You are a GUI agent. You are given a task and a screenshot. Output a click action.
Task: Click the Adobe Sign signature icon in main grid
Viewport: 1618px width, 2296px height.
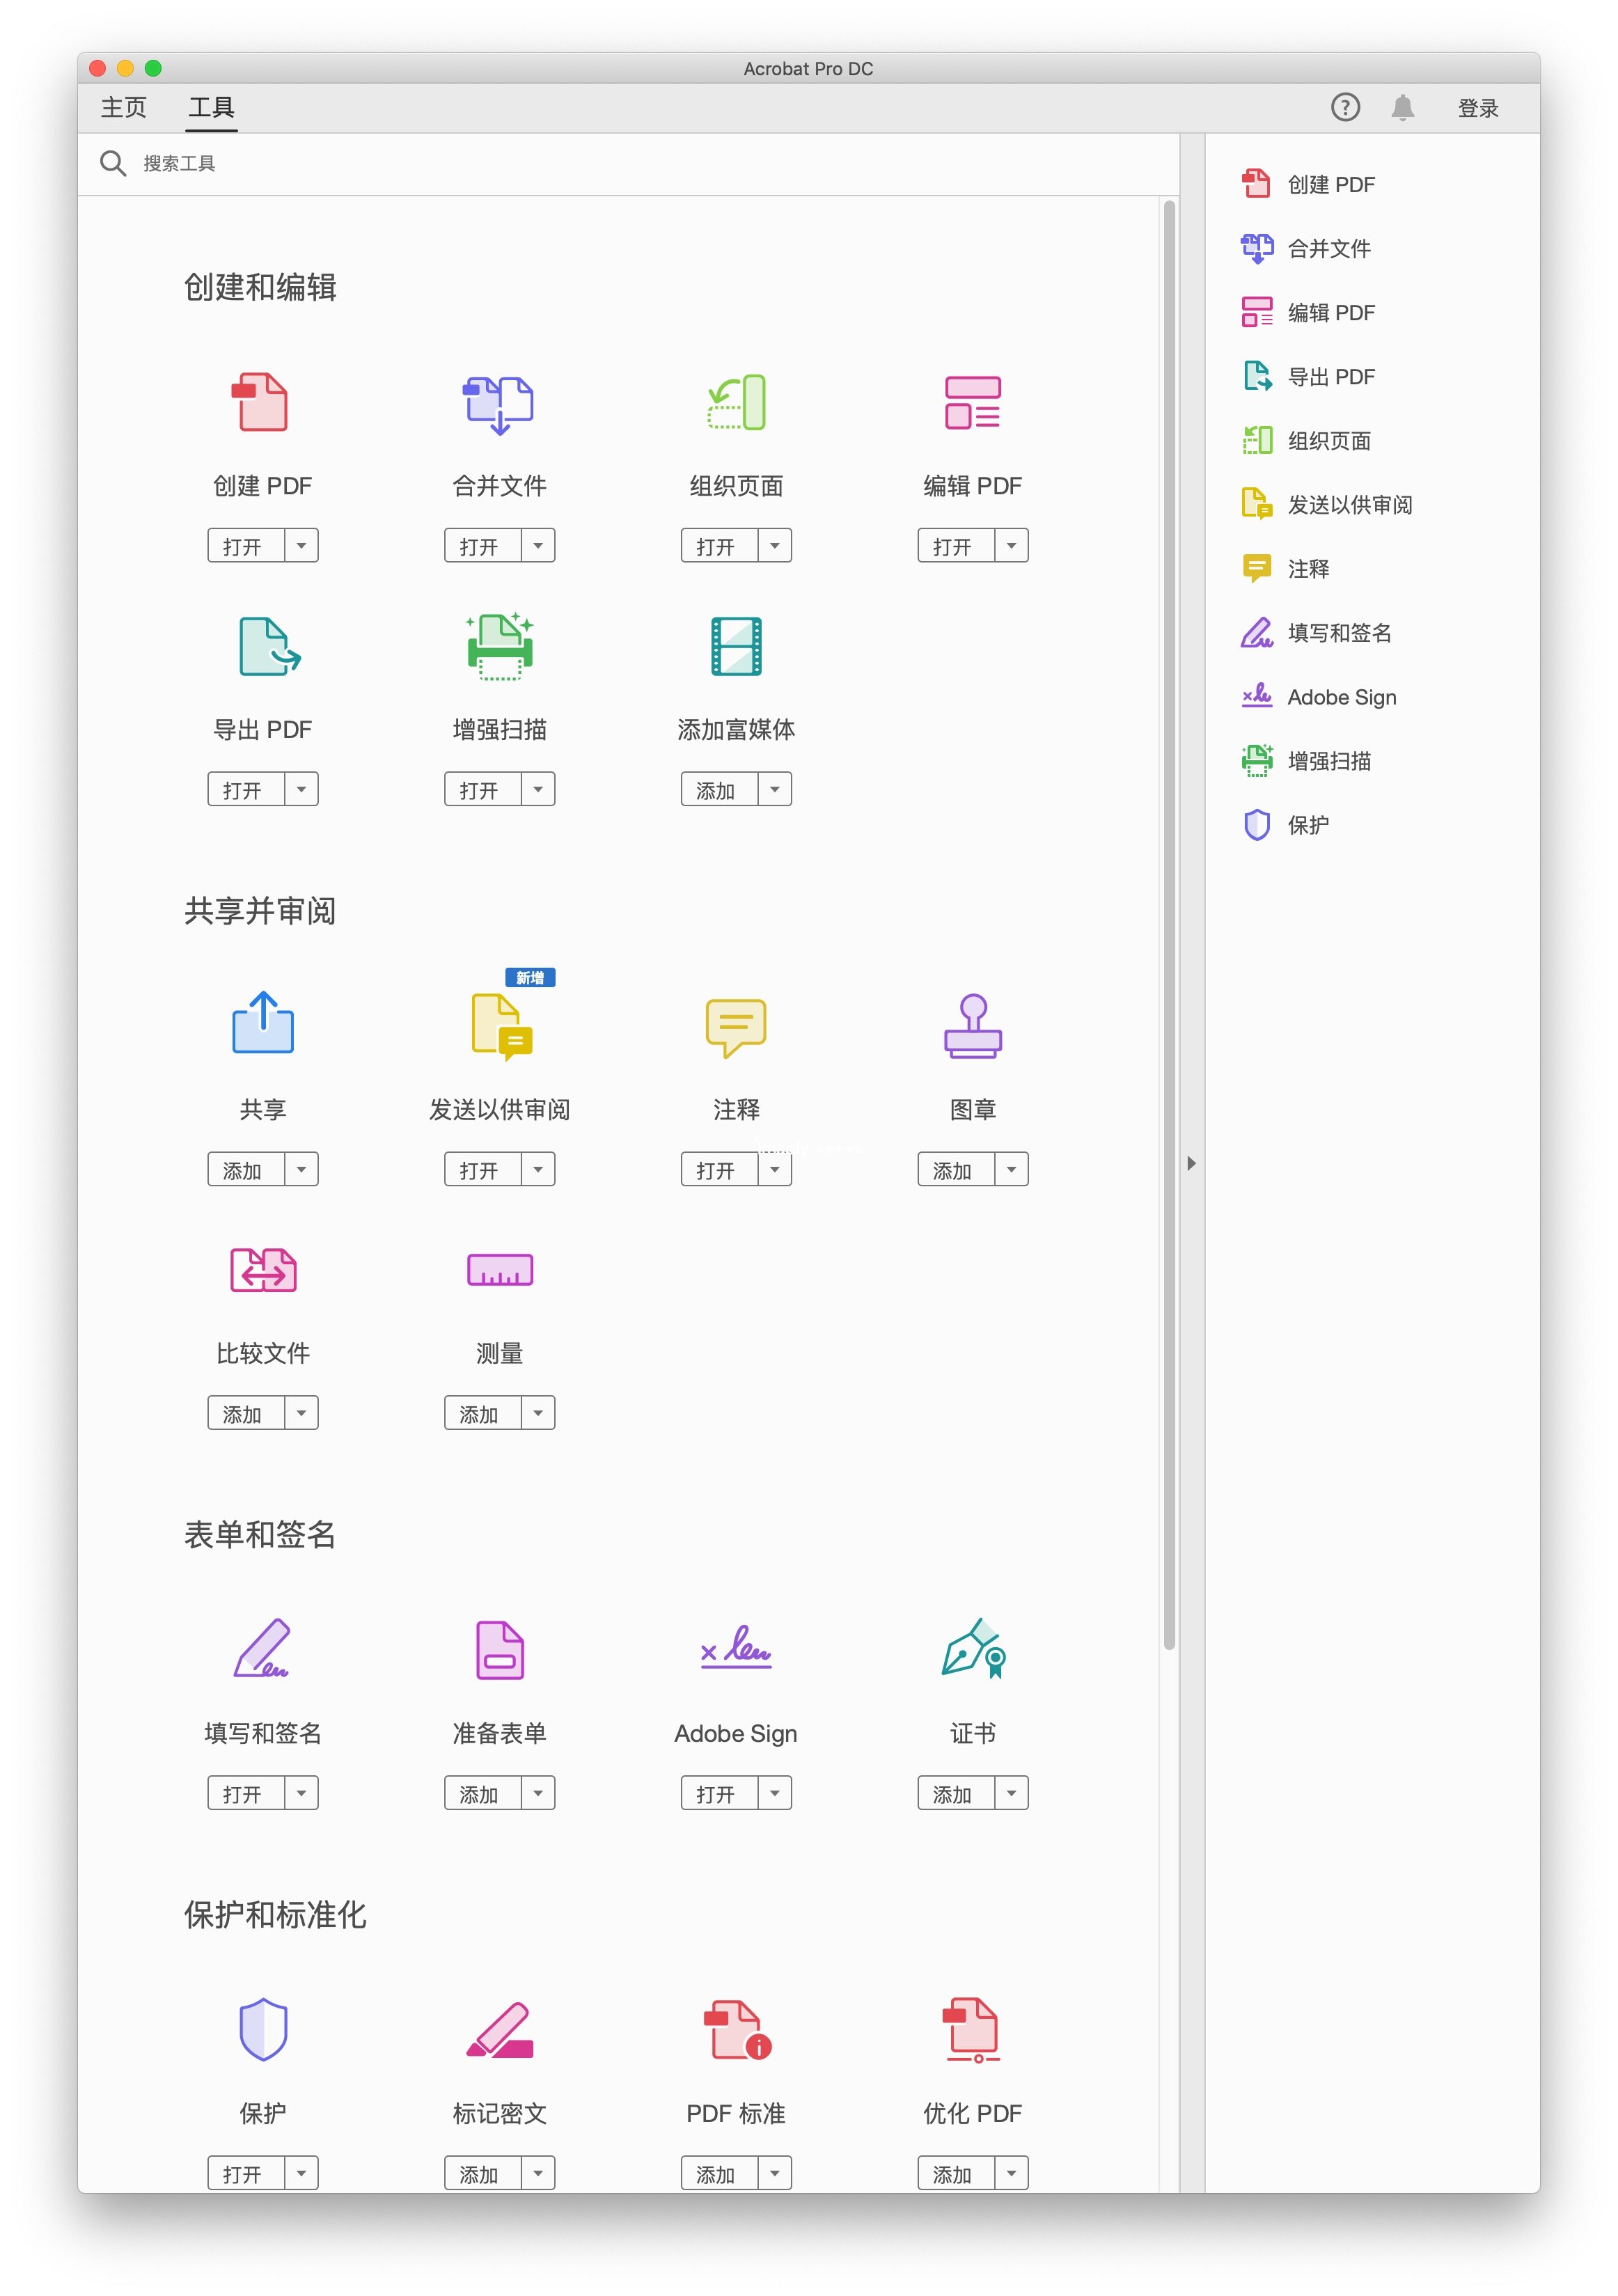point(736,1646)
